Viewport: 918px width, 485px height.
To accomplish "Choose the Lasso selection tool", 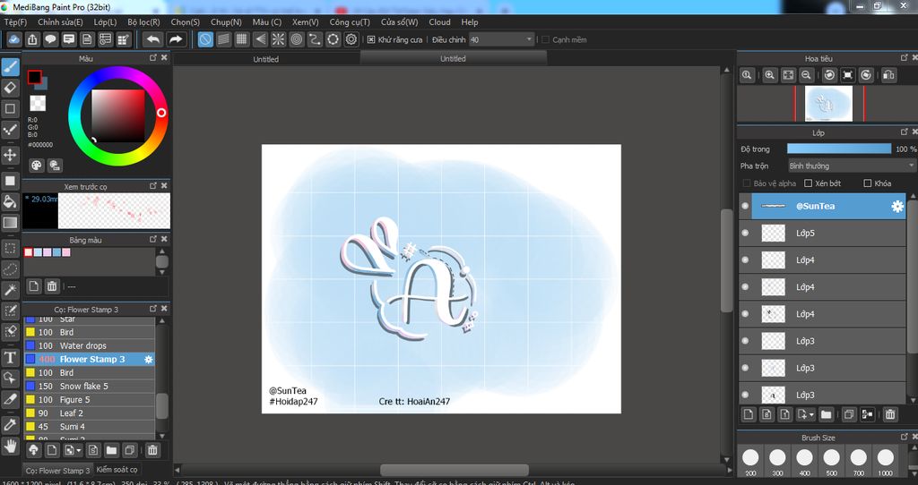I will [x=10, y=269].
